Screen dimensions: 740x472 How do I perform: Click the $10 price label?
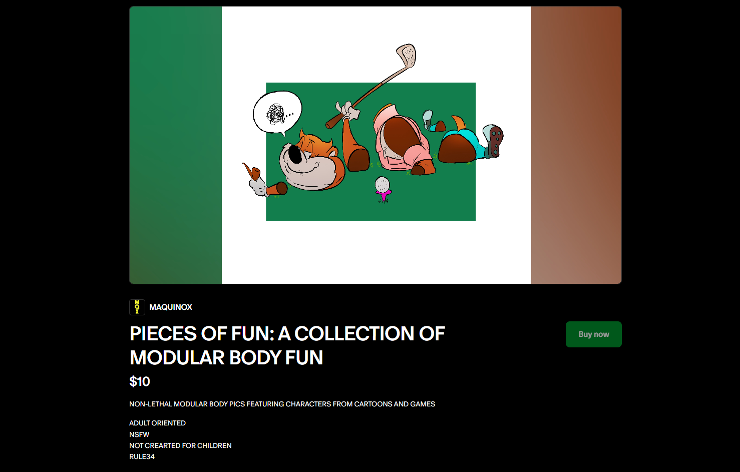click(140, 382)
